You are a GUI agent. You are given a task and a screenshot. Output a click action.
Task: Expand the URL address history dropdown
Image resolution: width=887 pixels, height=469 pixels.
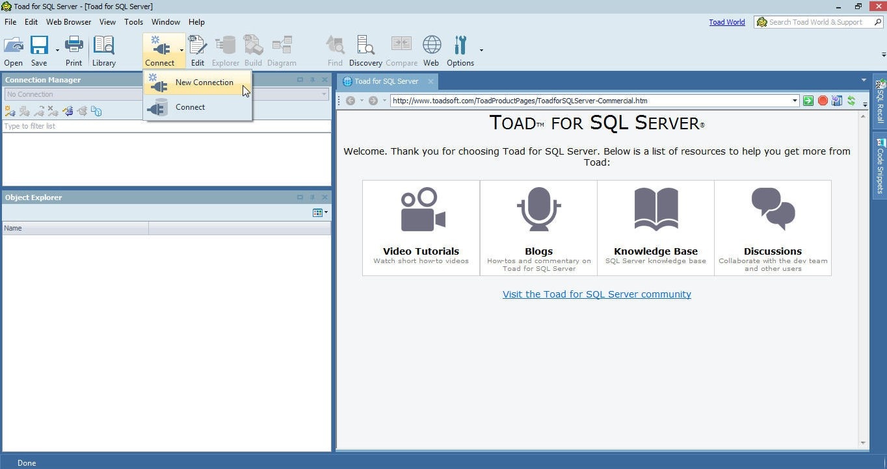pos(794,101)
